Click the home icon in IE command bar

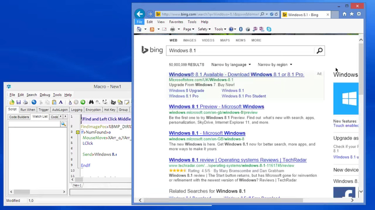tap(139, 29)
